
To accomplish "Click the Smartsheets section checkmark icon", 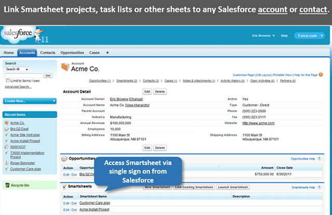I will [x=65, y=187].
